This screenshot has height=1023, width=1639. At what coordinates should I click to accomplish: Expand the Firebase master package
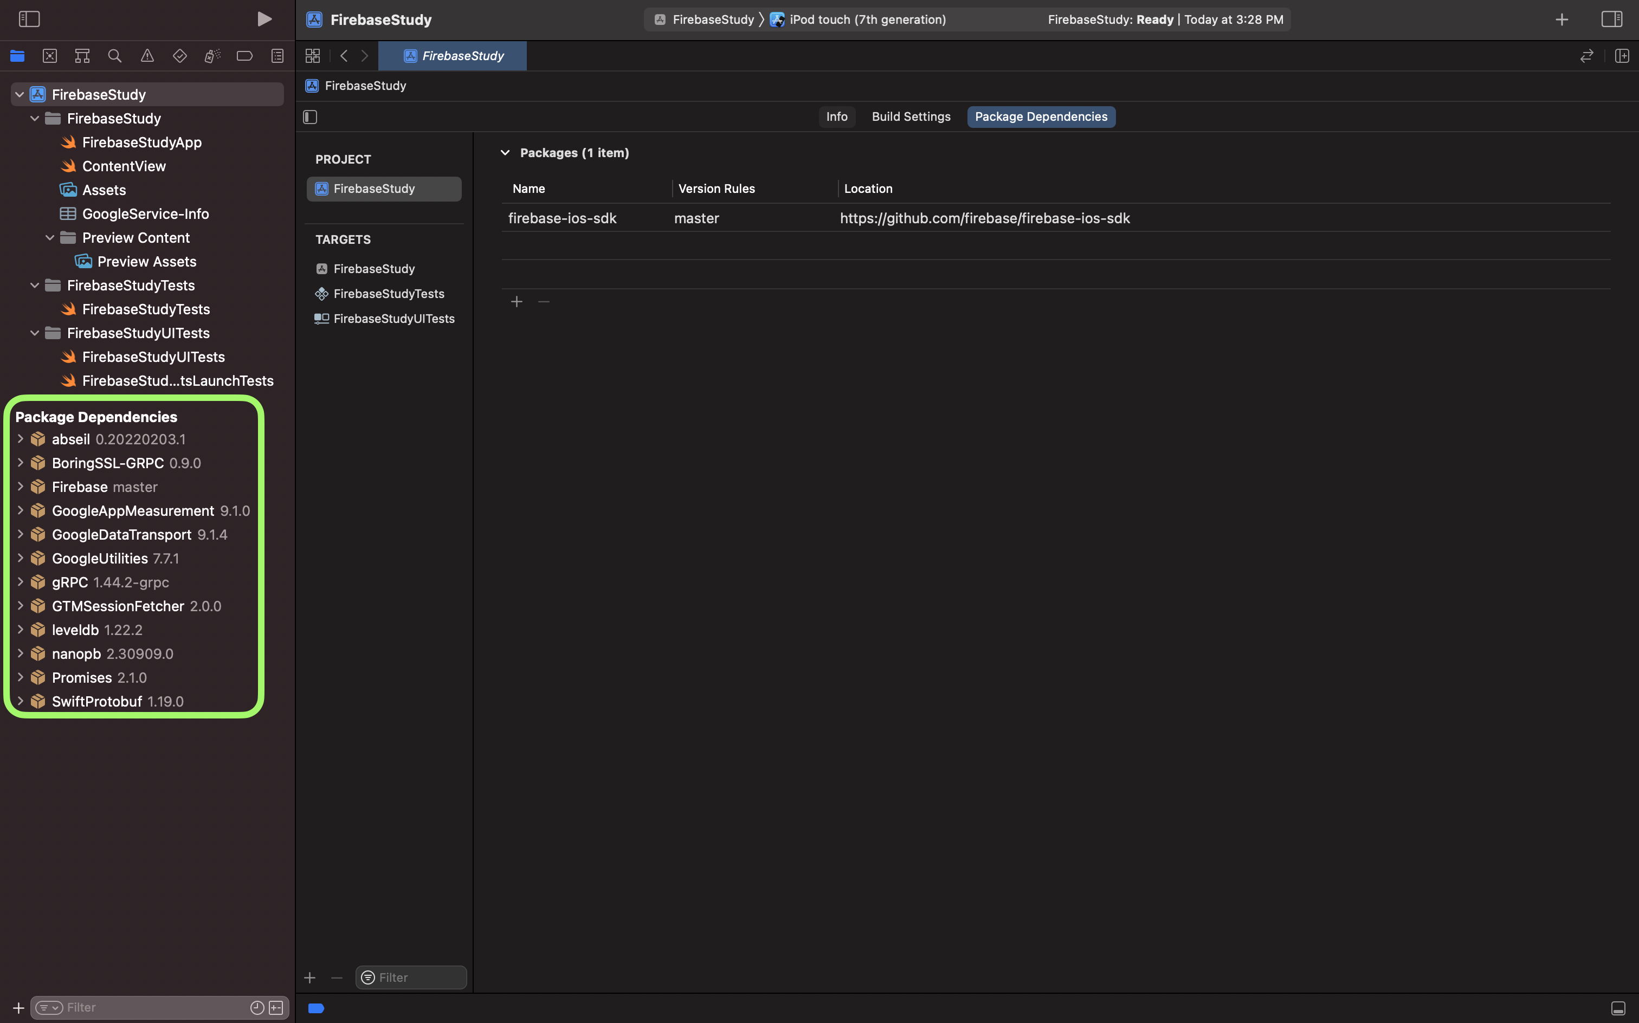click(x=20, y=487)
